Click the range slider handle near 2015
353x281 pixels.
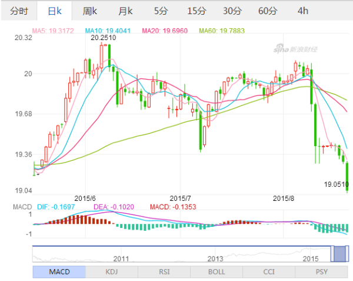coord(339,253)
